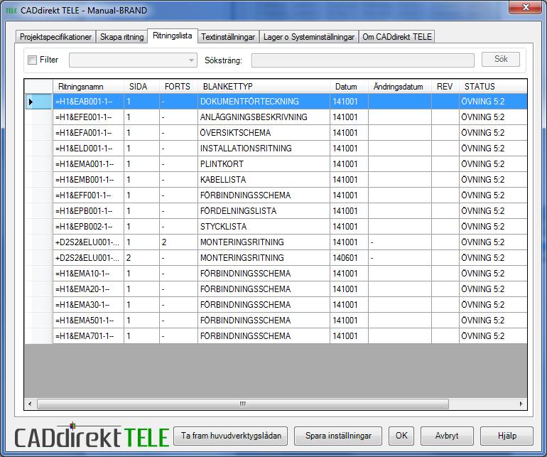
Task: Click the =H1&ELD001-1-- drawing name
Action: click(88, 149)
